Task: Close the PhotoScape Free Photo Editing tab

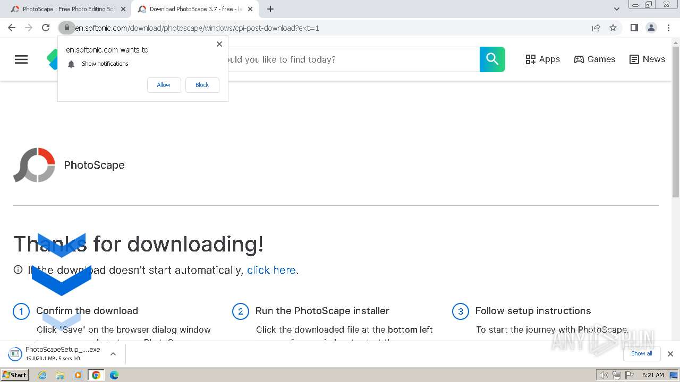Action: (x=123, y=9)
